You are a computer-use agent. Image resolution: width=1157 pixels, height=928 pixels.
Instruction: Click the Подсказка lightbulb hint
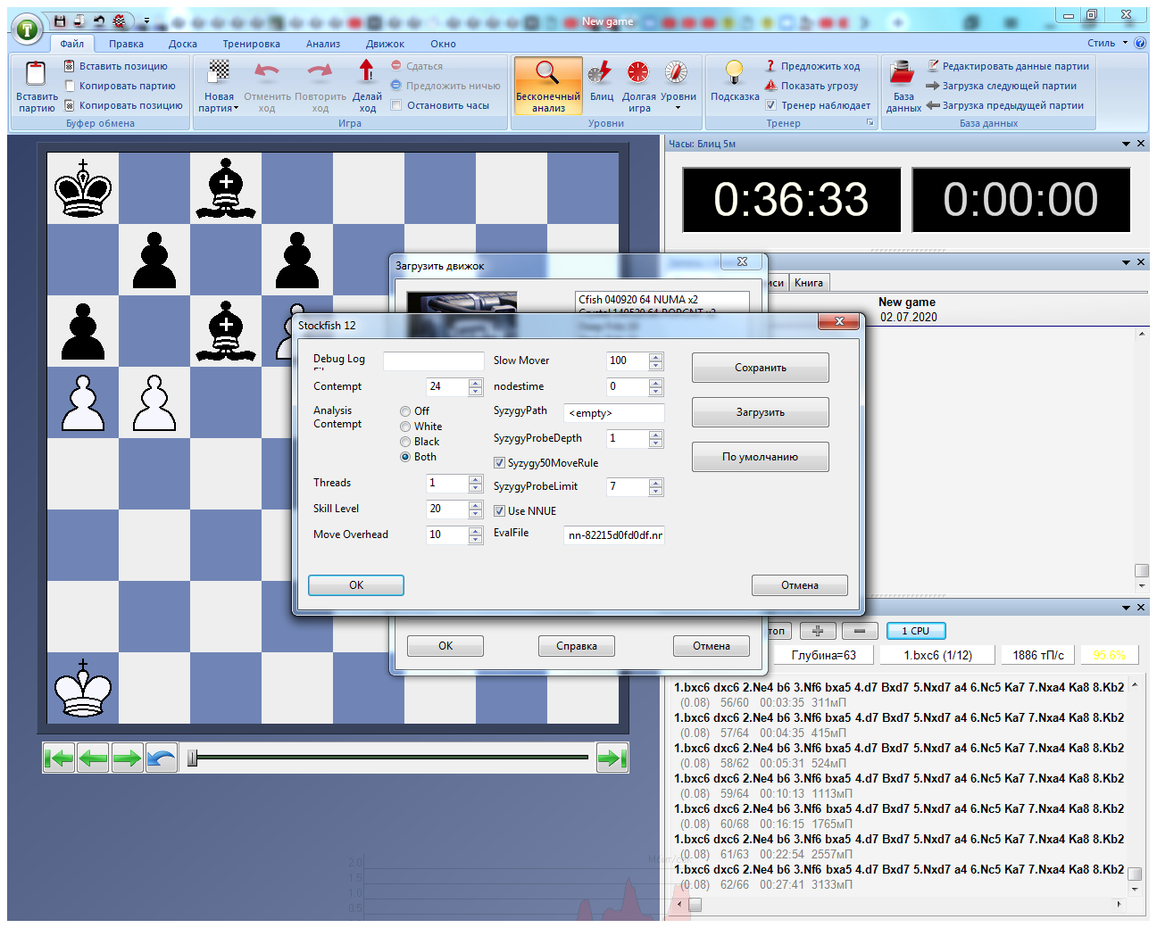(x=734, y=73)
